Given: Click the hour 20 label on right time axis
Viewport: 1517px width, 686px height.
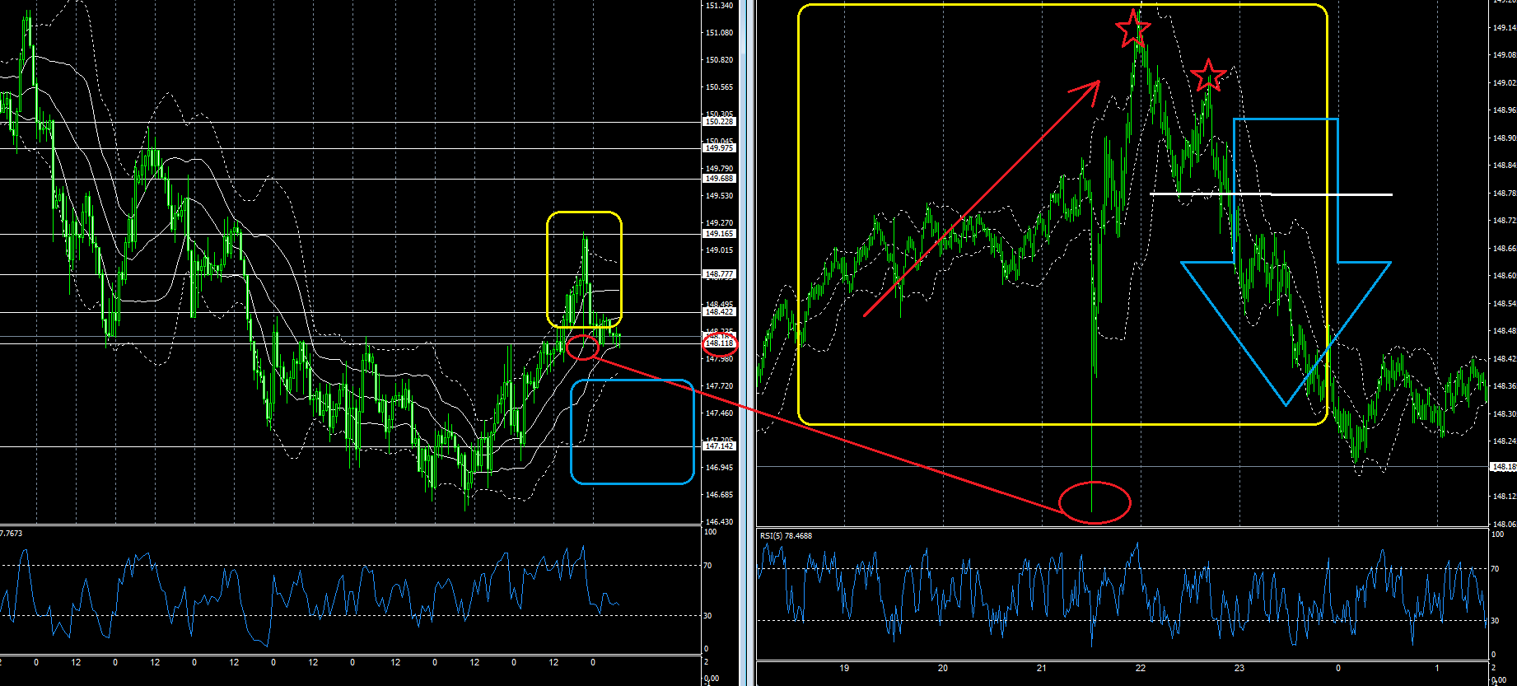Looking at the screenshot, I should pos(943,668).
